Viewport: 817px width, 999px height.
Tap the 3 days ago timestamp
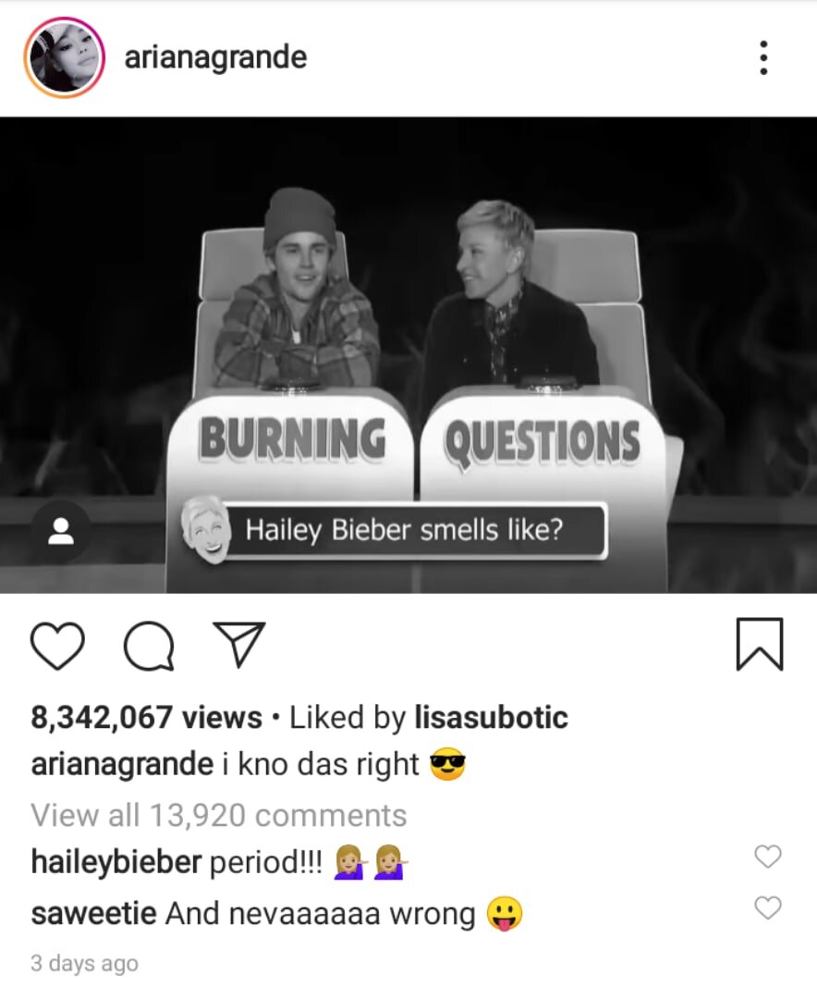84,963
